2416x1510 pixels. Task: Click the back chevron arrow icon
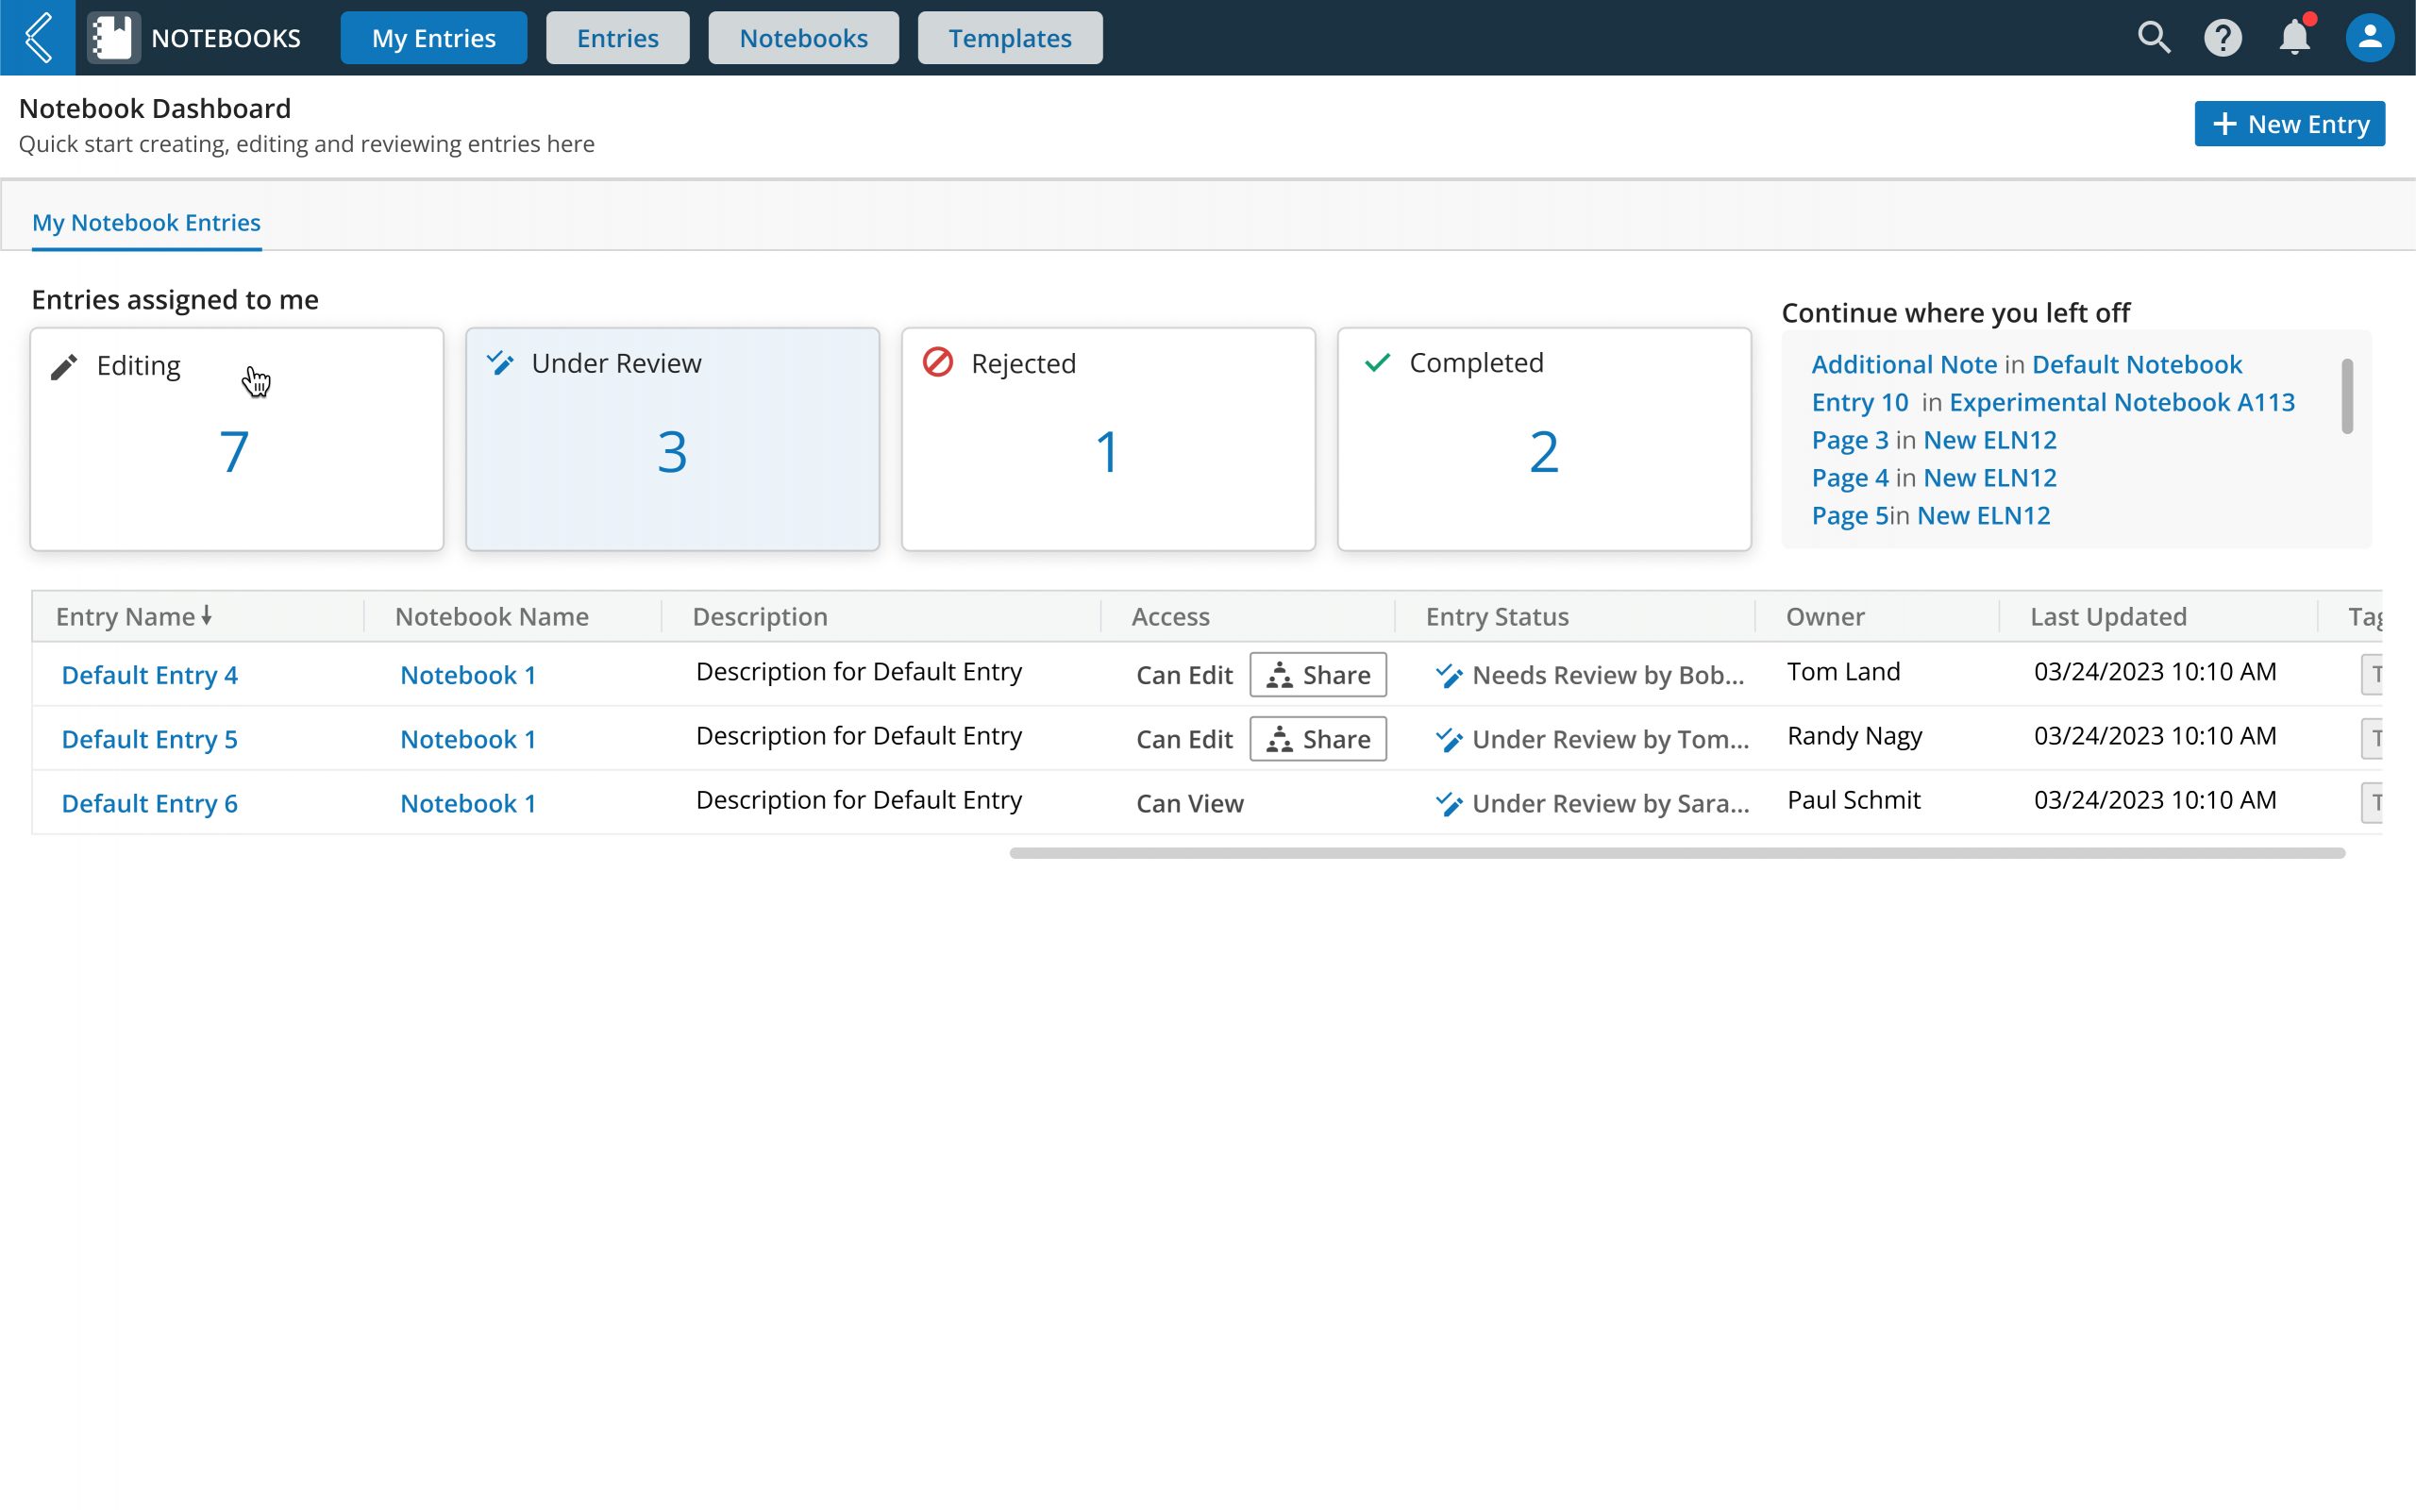(x=38, y=38)
